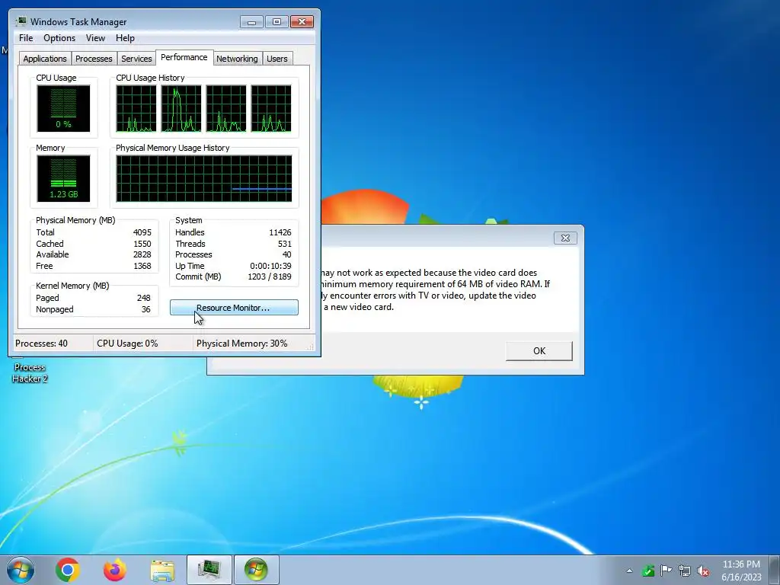Click the Paged kernel memory value 248

(x=144, y=298)
